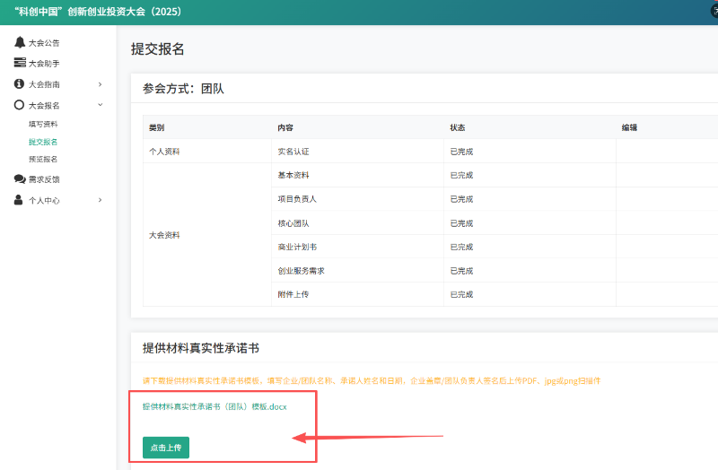Open 需求反馈 in the sidebar
This screenshot has height=470, width=718.
click(x=44, y=179)
